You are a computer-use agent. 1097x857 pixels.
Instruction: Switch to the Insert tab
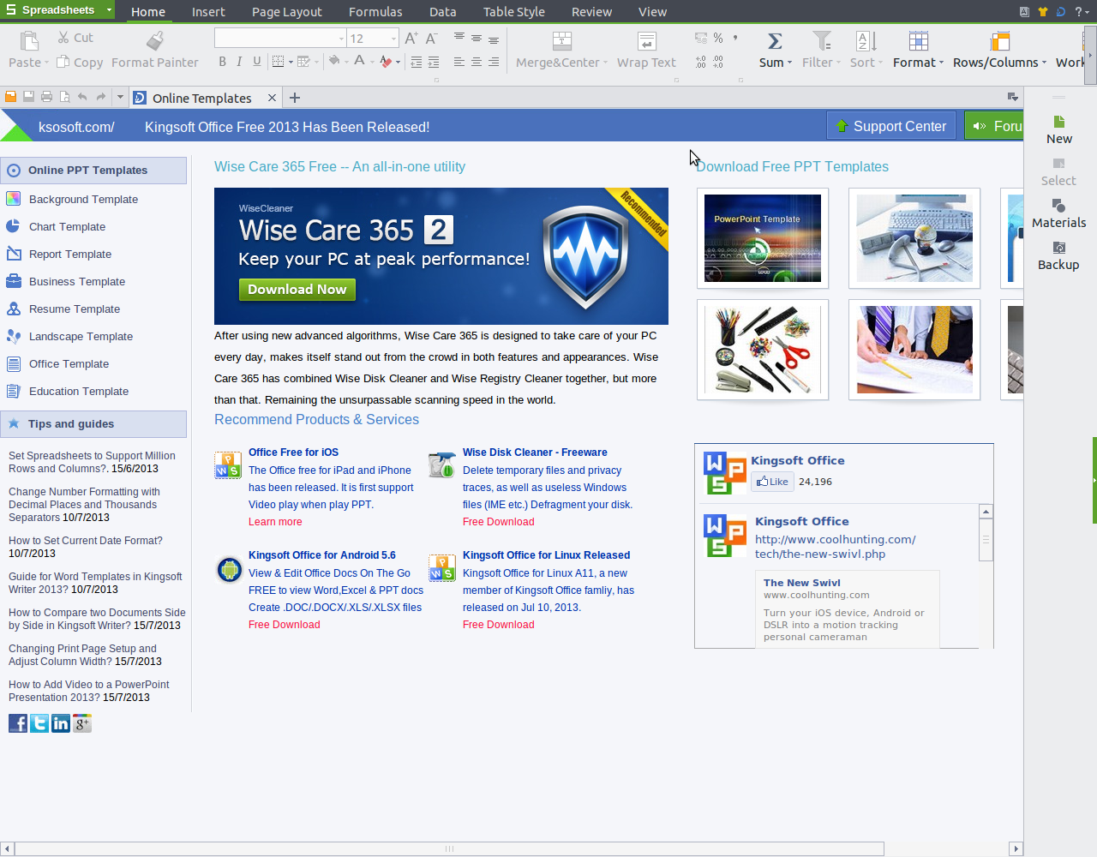208,12
